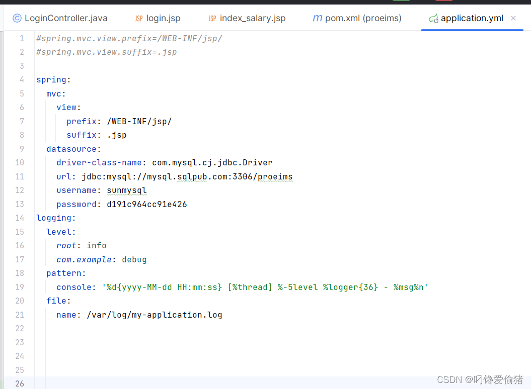Switch to the LoginController.java tab
The image size is (531, 389).
point(64,18)
